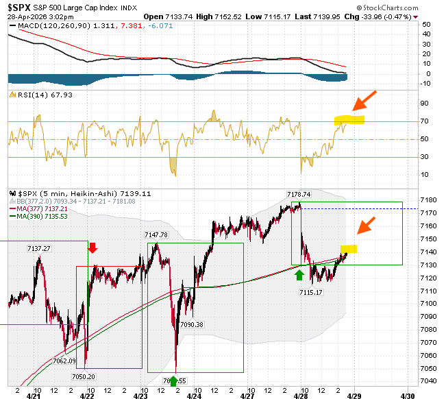Click the green up arrow near 4/28
Image resolution: width=446 pixels, height=399 pixels.
(299, 275)
